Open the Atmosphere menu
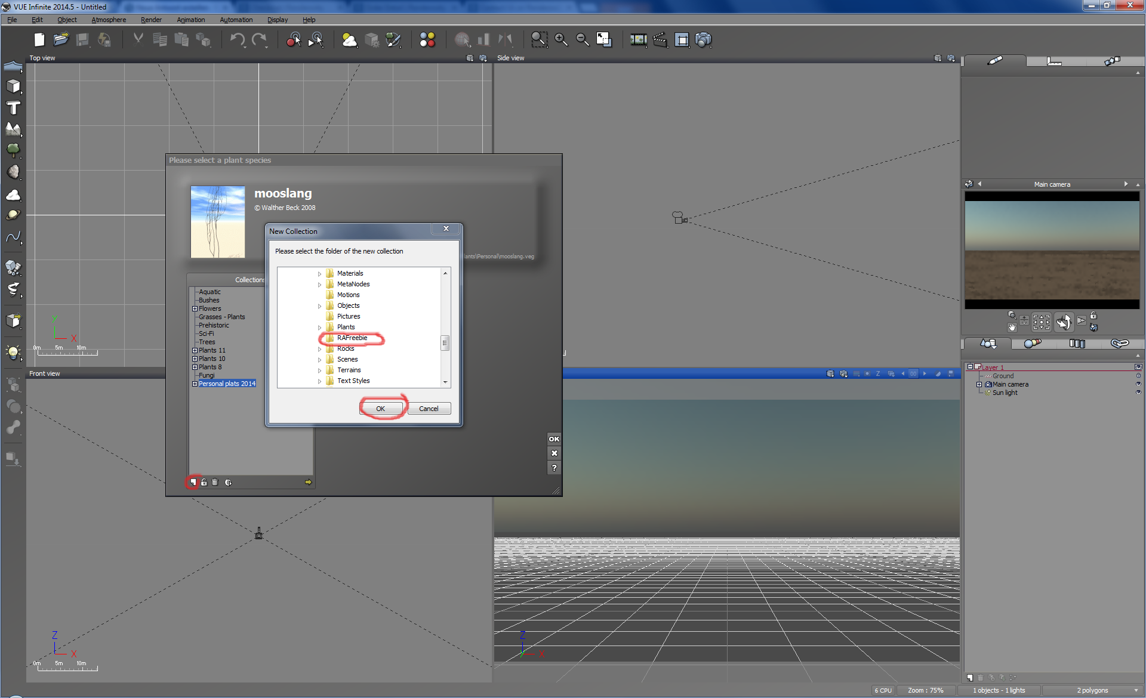Screen dimensions: 1146x698 (x=109, y=20)
